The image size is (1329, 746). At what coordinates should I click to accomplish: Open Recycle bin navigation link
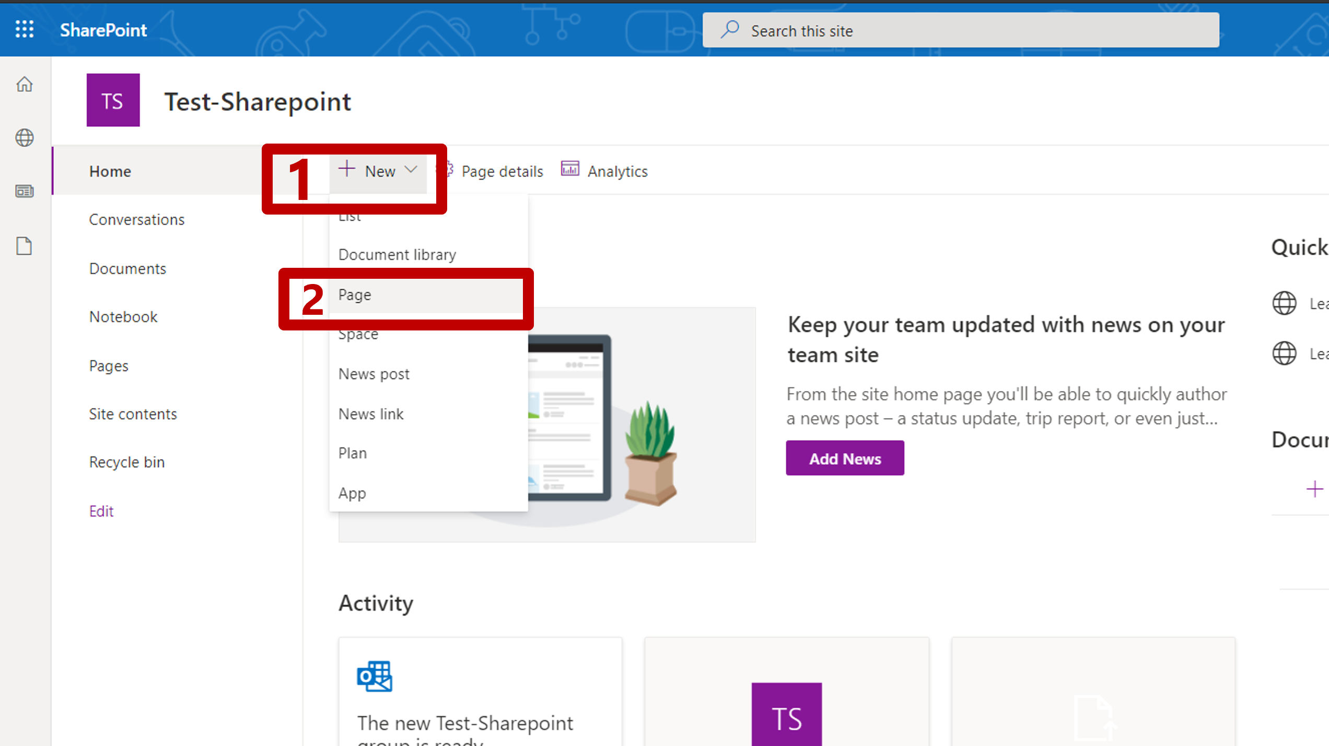tap(127, 463)
